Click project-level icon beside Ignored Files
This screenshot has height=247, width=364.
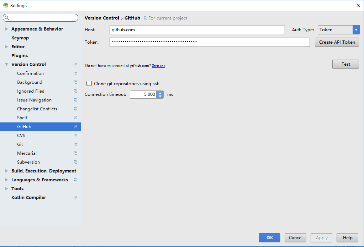click(x=75, y=91)
